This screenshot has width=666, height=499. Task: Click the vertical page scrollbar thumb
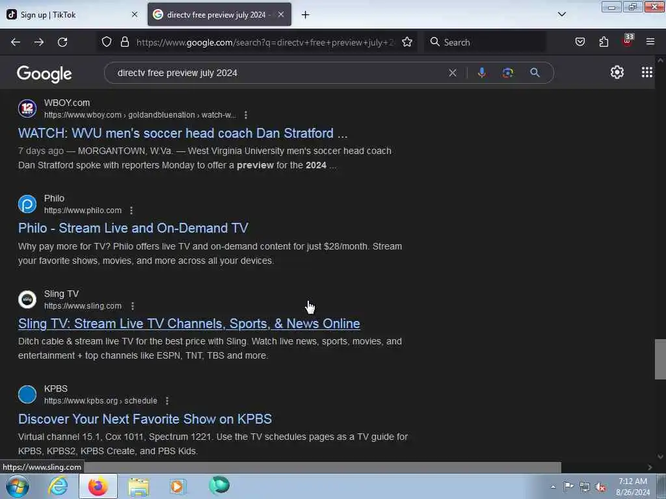click(x=660, y=359)
